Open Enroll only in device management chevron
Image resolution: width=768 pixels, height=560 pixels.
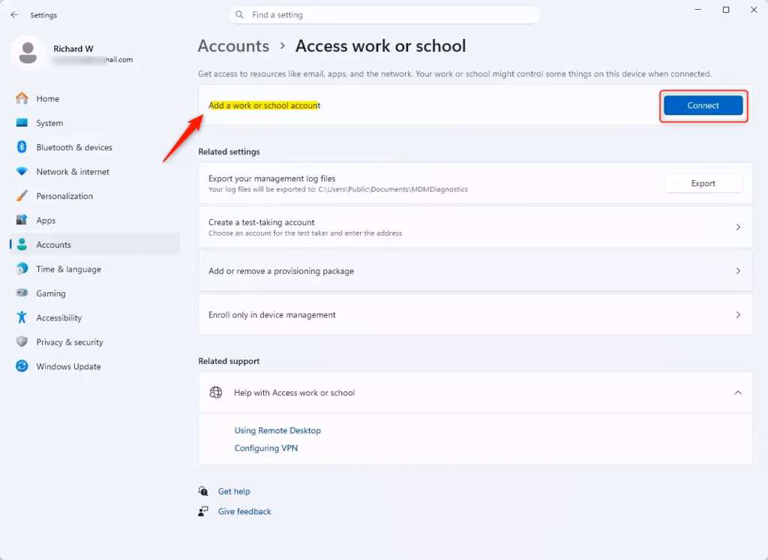(738, 315)
